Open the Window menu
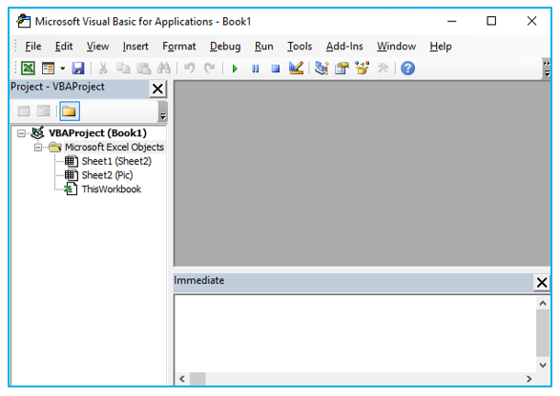The height and width of the screenshot is (396, 560). [x=396, y=47]
